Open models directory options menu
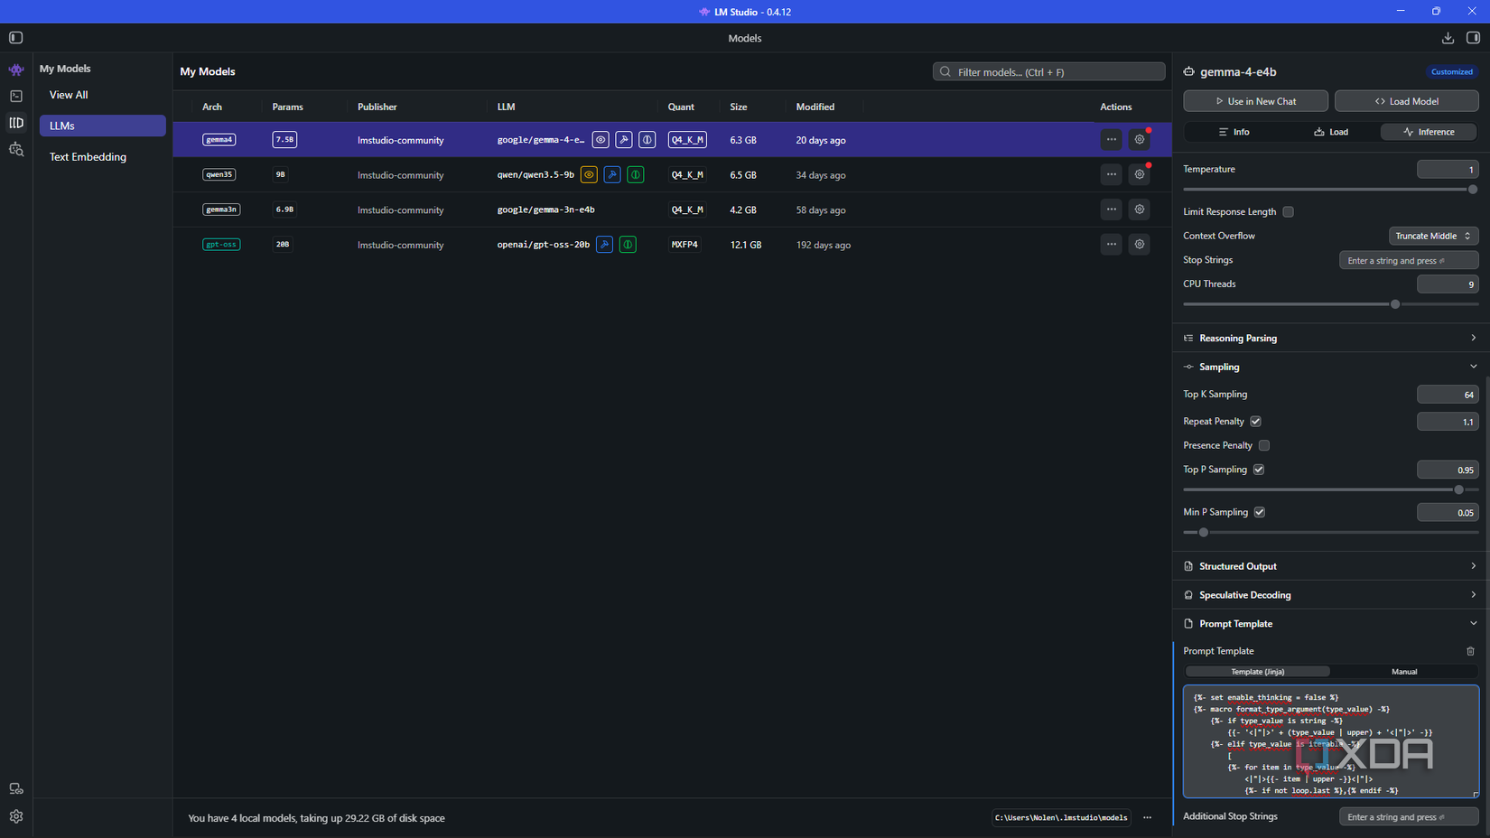1490x838 pixels. pos(1148,818)
